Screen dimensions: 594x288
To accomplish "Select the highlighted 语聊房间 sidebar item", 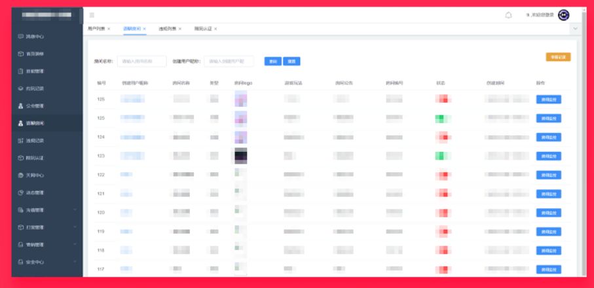I will [x=47, y=123].
